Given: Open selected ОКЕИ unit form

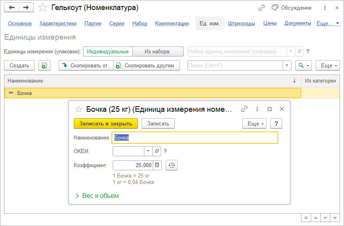Looking at the screenshot, I should pyautogui.click(x=157, y=151).
